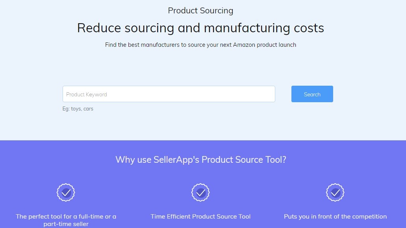Click the part-time seller line of text

pyautogui.click(x=66, y=224)
